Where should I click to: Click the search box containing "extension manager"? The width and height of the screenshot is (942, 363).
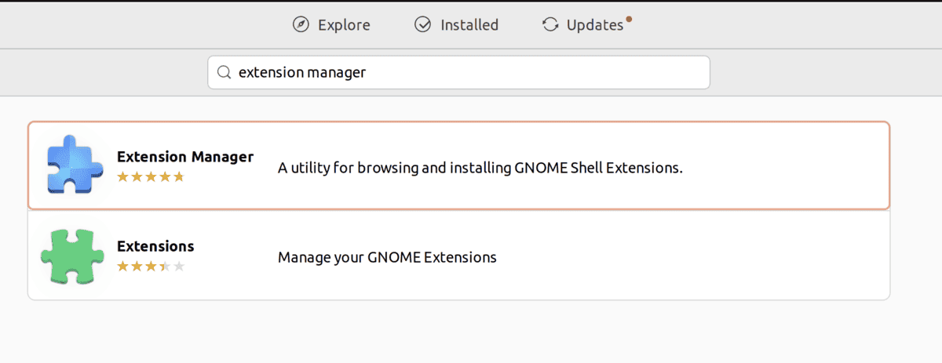coord(459,72)
